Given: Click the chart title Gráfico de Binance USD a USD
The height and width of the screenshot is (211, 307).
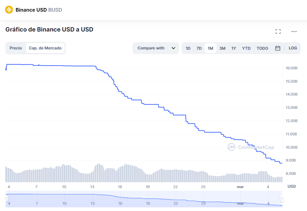Looking at the screenshot, I should [49, 30].
